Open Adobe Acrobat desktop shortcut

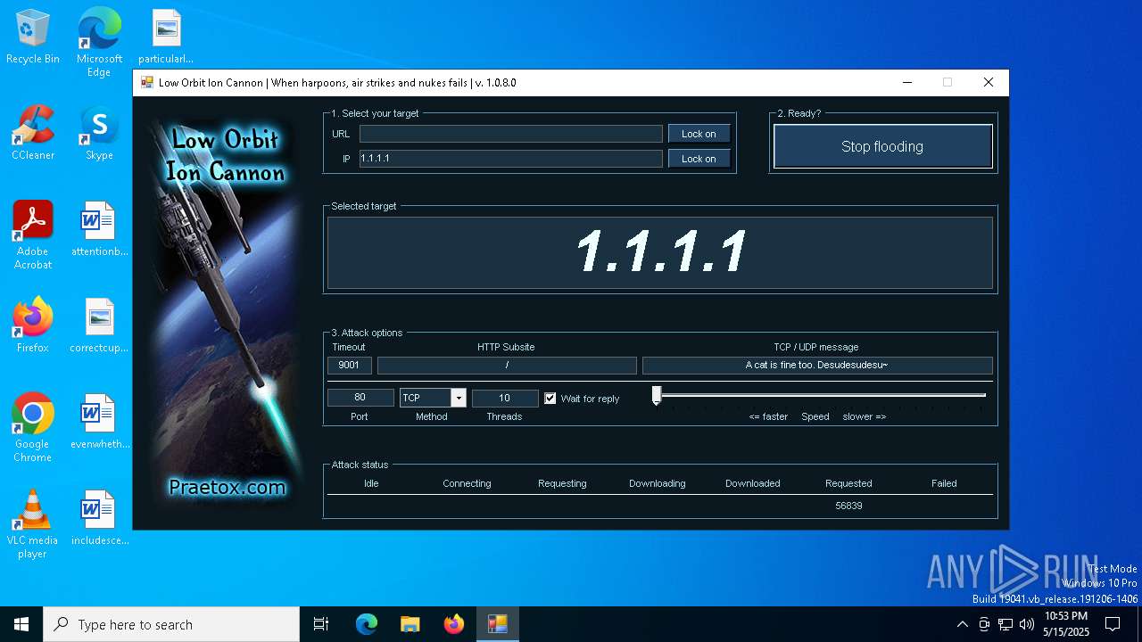pyautogui.click(x=33, y=235)
